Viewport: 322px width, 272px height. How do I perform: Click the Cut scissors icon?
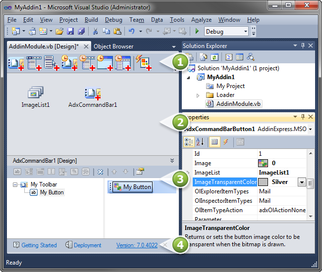(x=95, y=31)
